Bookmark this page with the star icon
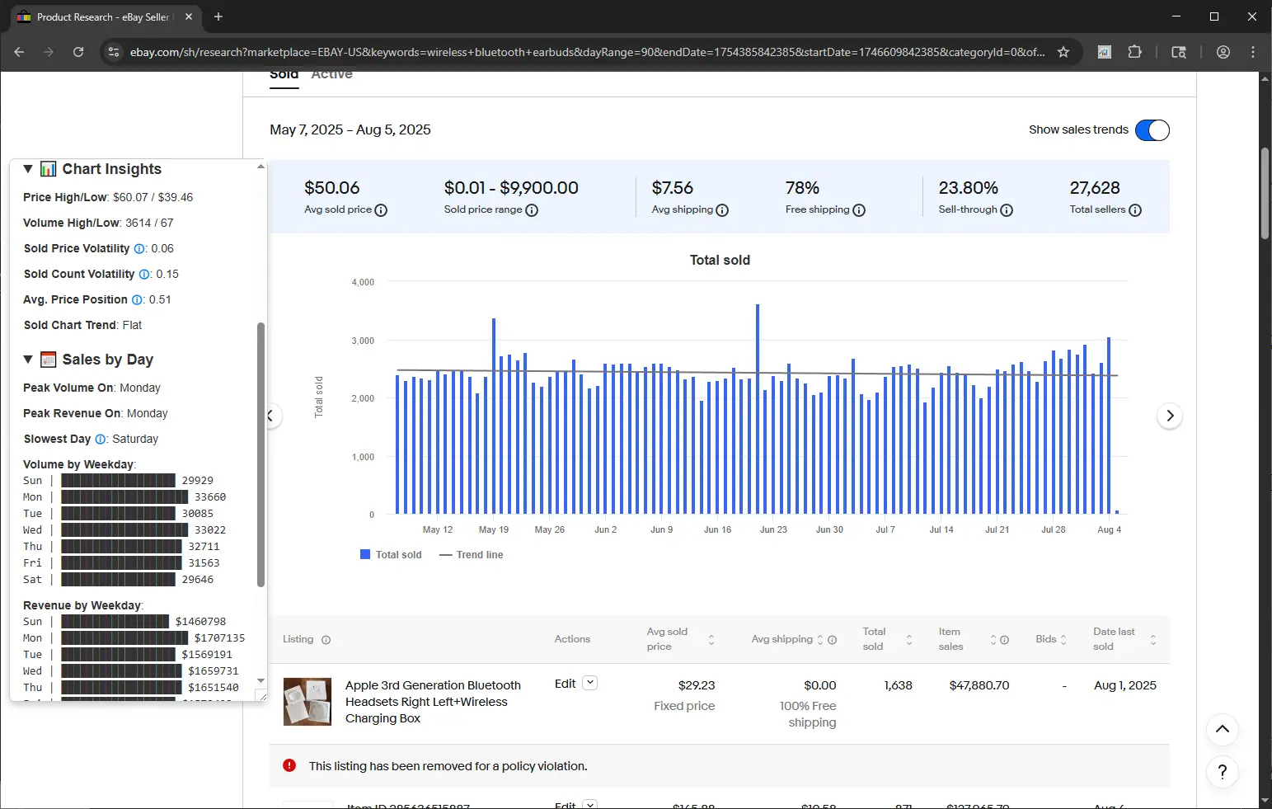Screen dimensions: 1272x809 1063,52
